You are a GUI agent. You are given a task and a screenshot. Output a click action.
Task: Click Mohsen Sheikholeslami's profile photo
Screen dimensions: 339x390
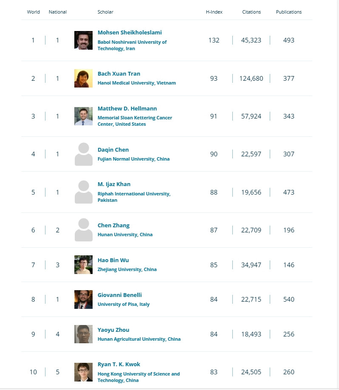click(83, 40)
